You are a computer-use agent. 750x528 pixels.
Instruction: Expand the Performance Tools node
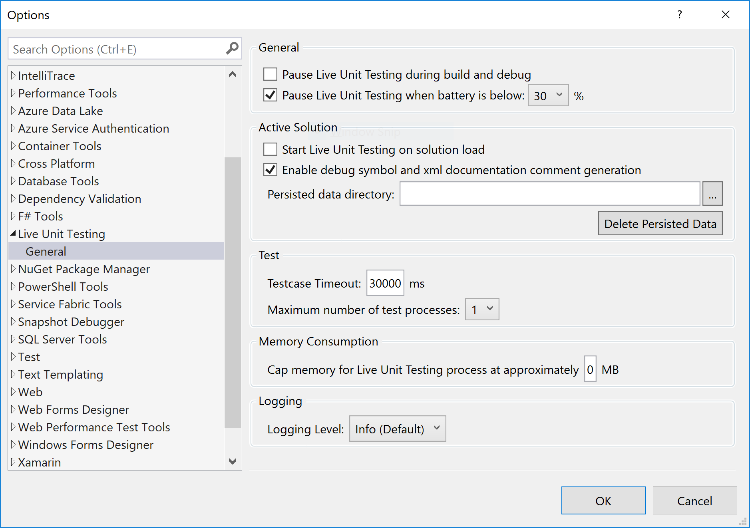[13, 93]
